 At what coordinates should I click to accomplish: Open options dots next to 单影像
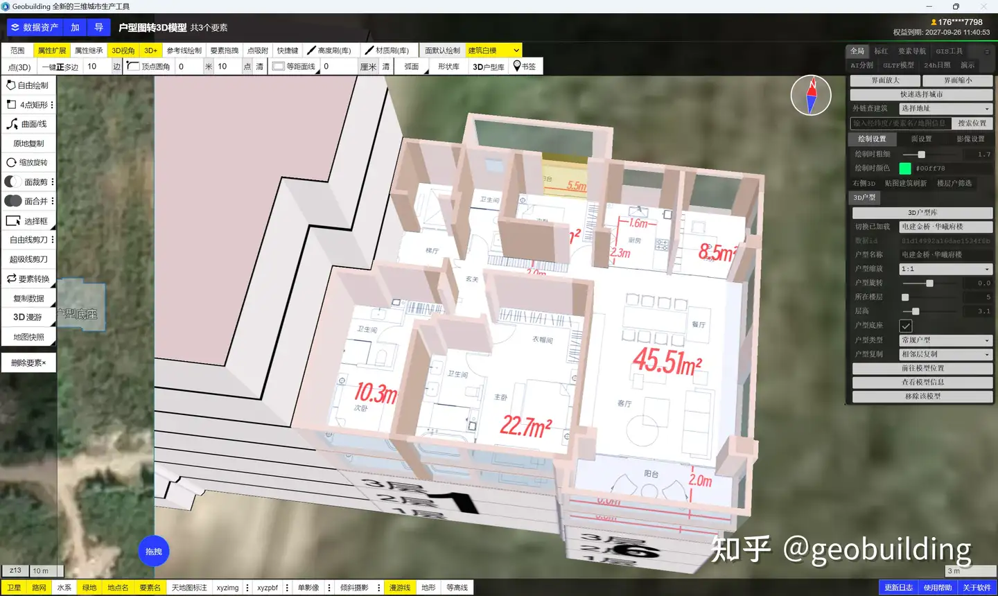(x=329, y=588)
